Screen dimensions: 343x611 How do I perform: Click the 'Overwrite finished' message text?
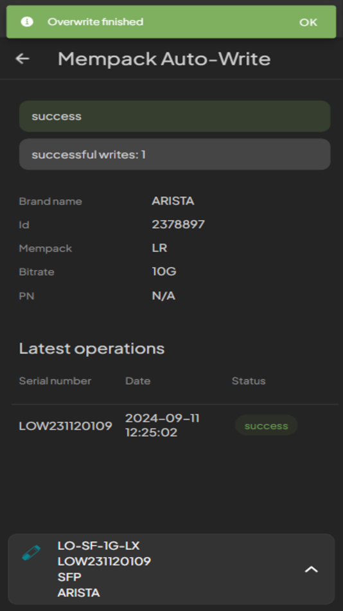pyautogui.click(x=96, y=22)
